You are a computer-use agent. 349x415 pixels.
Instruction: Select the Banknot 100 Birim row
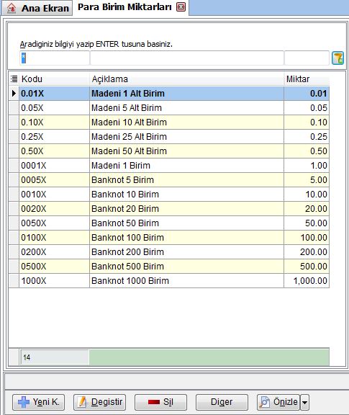(x=174, y=238)
